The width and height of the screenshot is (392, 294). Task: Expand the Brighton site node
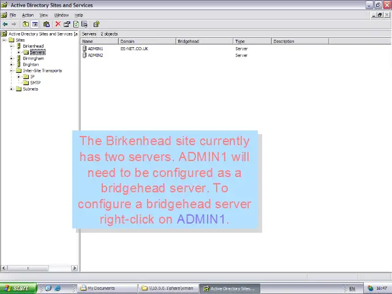(12, 64)
